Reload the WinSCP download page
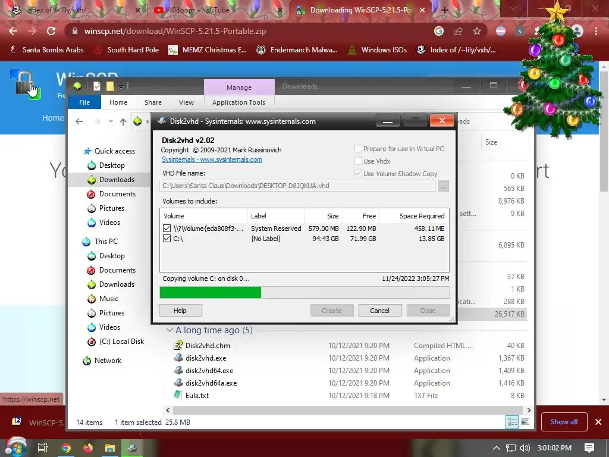609x457 pixels. (51, 31)
